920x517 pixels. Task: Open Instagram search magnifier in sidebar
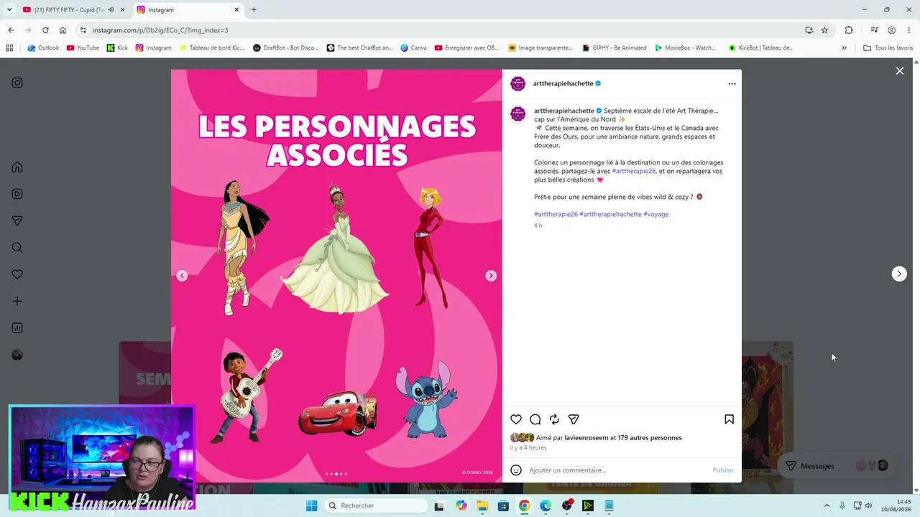point(17,248)
